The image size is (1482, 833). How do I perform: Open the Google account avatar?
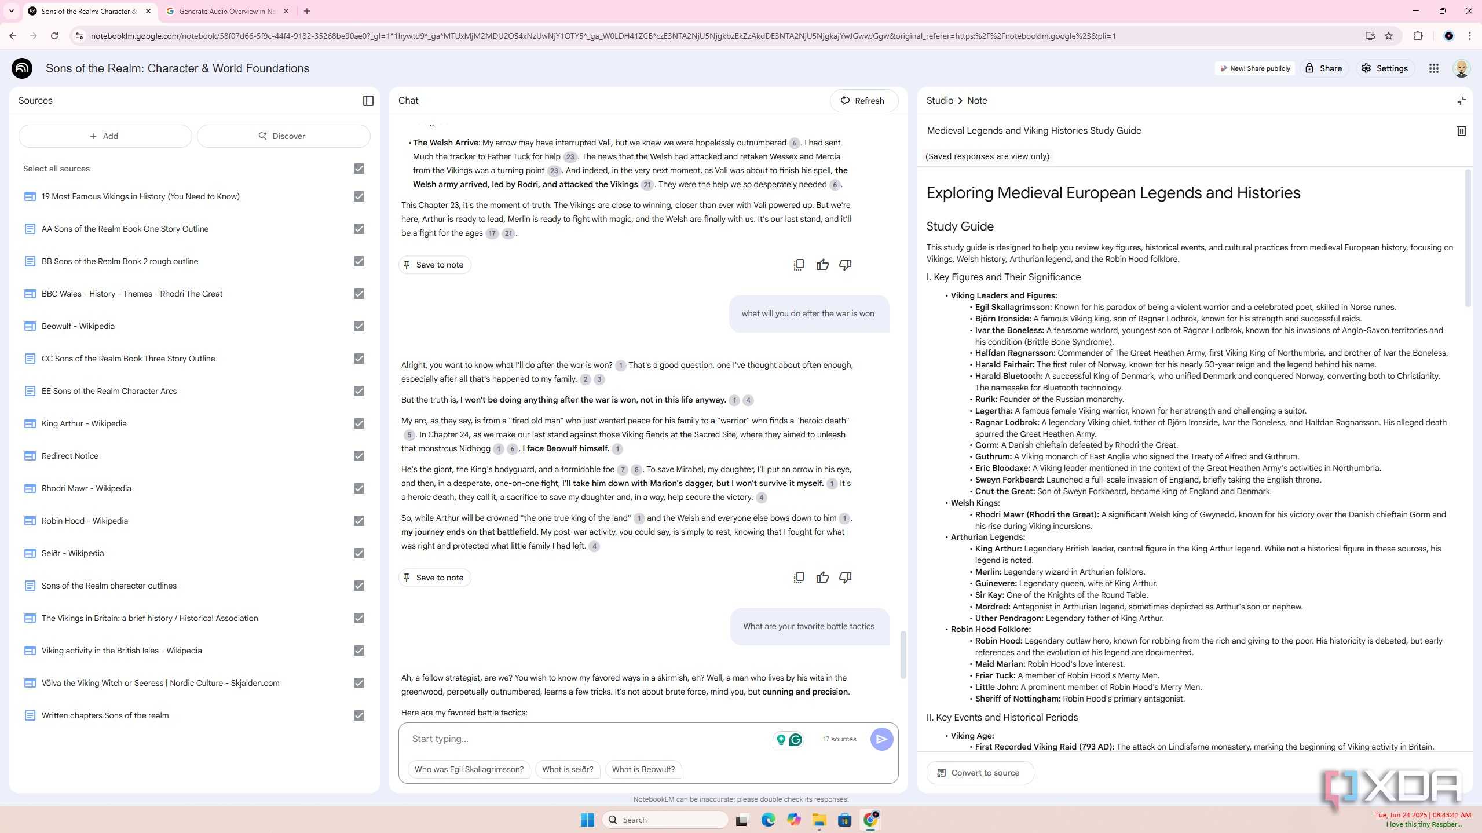point(1461,68)
